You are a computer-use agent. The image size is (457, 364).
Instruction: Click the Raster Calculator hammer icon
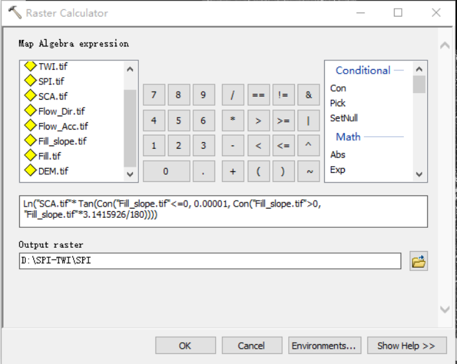(x=15, y=13)
